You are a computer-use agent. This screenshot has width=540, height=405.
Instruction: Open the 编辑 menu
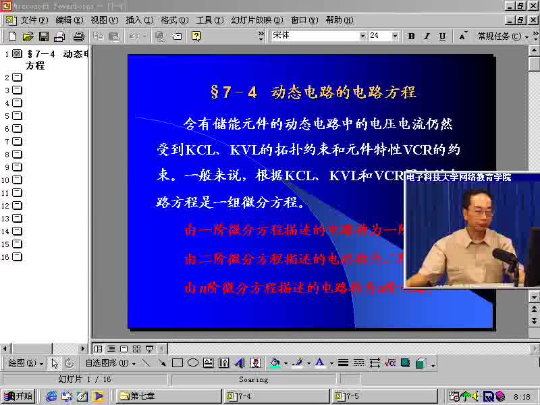(x=70, y=20)
